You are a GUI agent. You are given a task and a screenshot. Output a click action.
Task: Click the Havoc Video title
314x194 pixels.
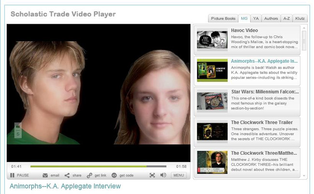[x=244, y=30]
